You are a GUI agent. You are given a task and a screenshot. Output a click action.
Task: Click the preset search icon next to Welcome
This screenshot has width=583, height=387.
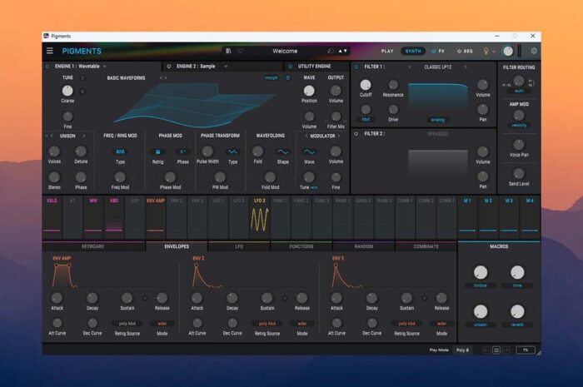pyautogui.click(x=330, y=51)
